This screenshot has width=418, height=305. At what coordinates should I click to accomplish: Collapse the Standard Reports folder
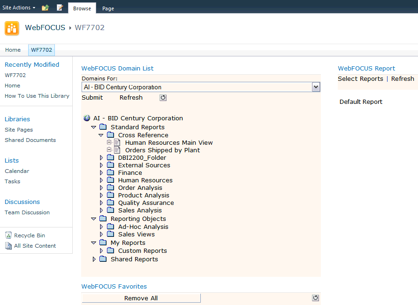[x=93, y=127]
